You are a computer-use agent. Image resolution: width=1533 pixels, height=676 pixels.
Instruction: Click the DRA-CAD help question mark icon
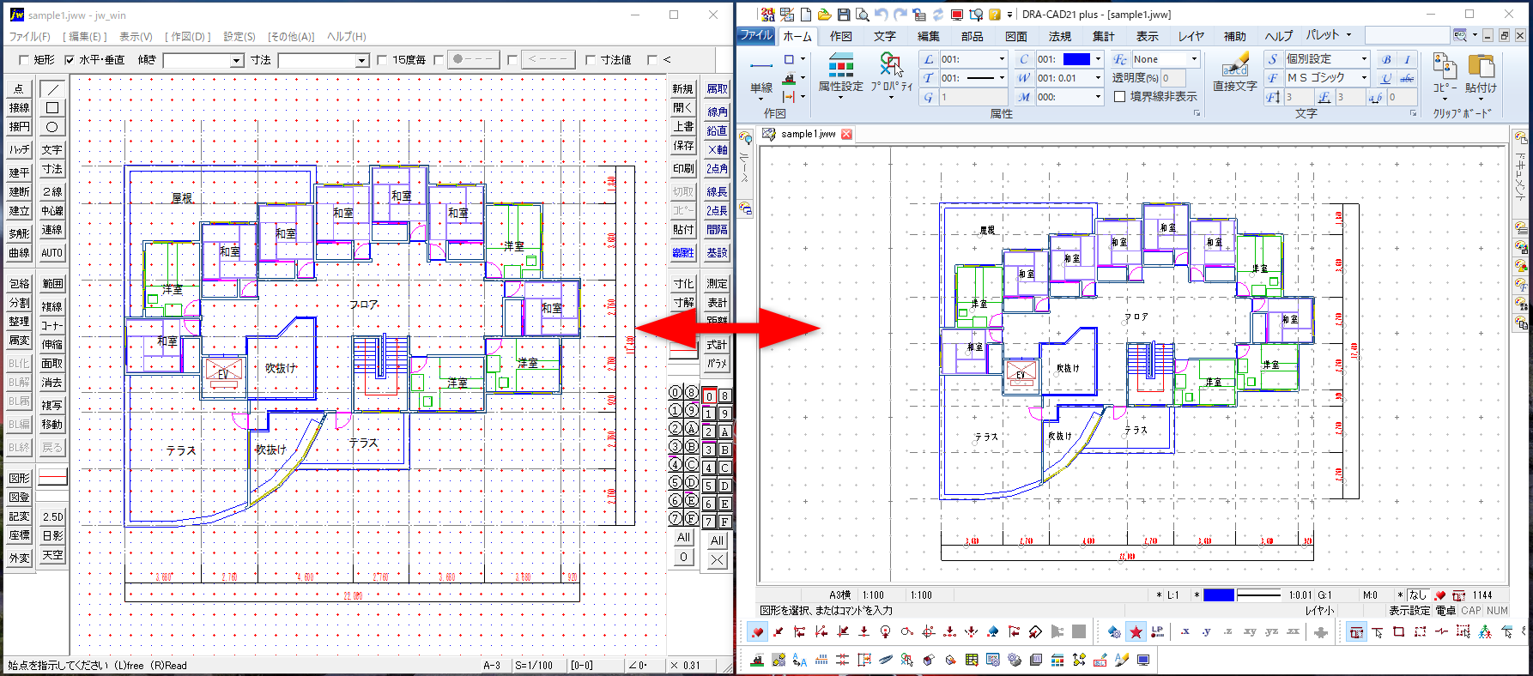(994, 15)
